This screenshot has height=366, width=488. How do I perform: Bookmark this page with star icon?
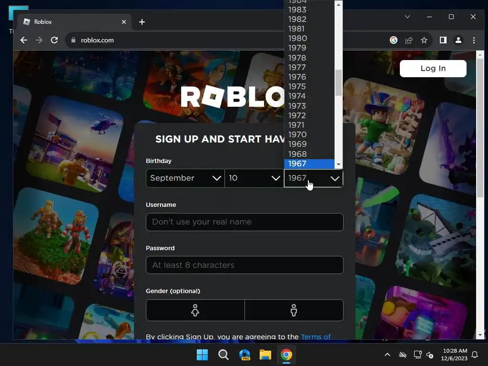pyautogui.click(x=424, y=40)
